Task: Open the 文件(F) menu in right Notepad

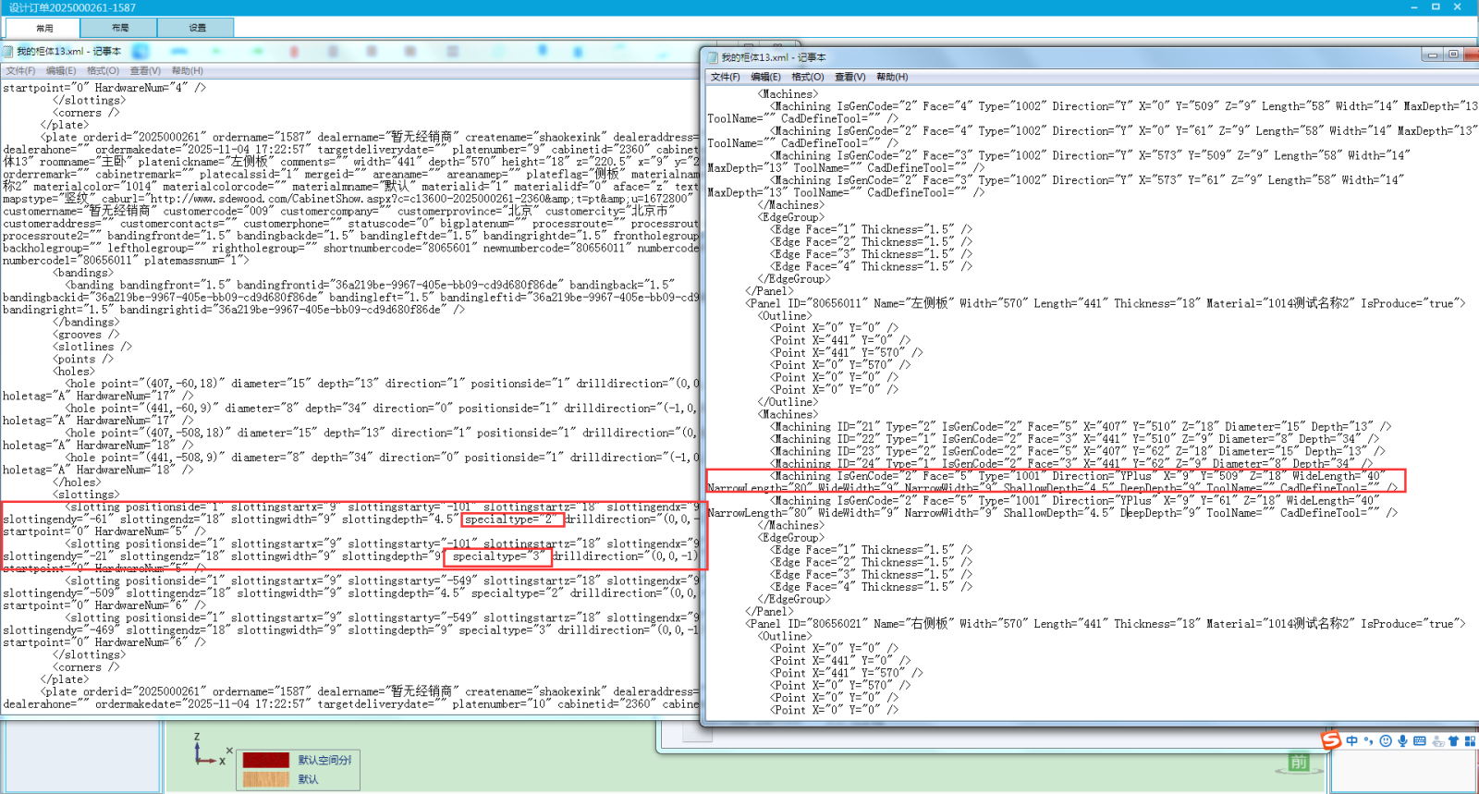Action: pyautogui.click(x=725, y=77)
